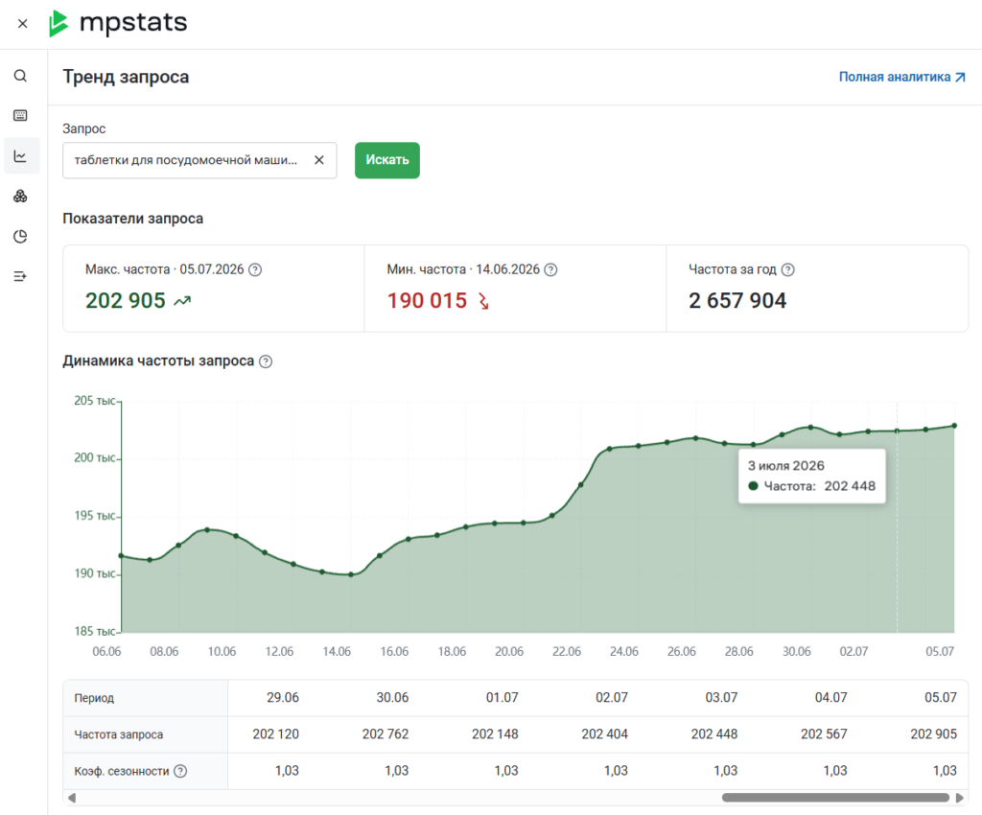Click the list-add sidebar icon
The width and height of the screenshot is (982, 815).
coord(20,276)
